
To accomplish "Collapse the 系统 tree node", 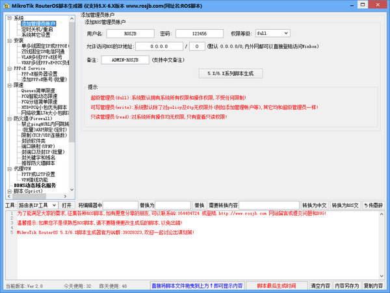I will click(x=10, y=18).
